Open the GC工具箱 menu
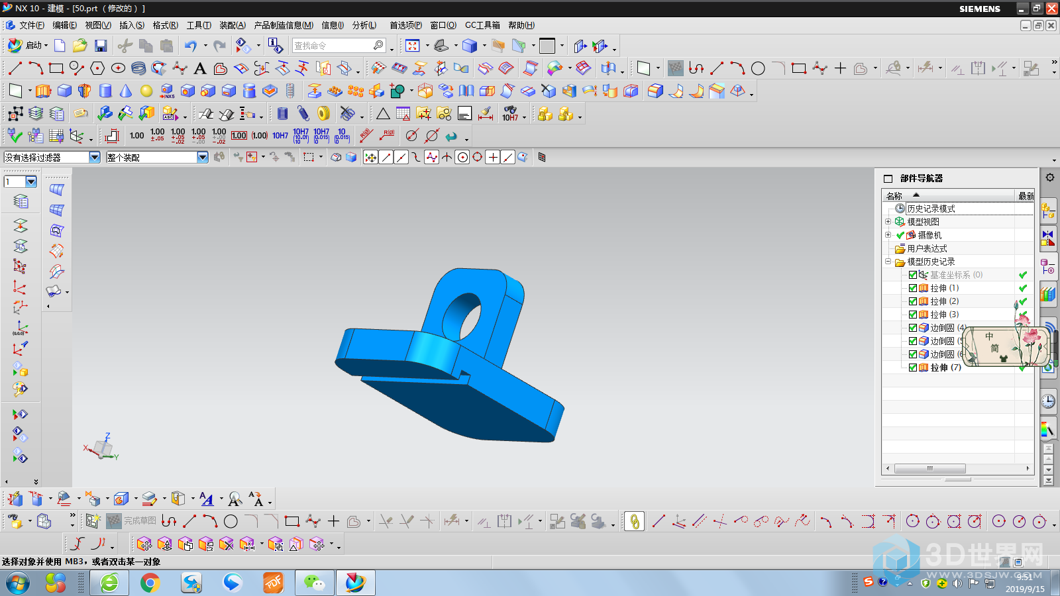This screenshot has height=596, width=1060. click(482, 25)
